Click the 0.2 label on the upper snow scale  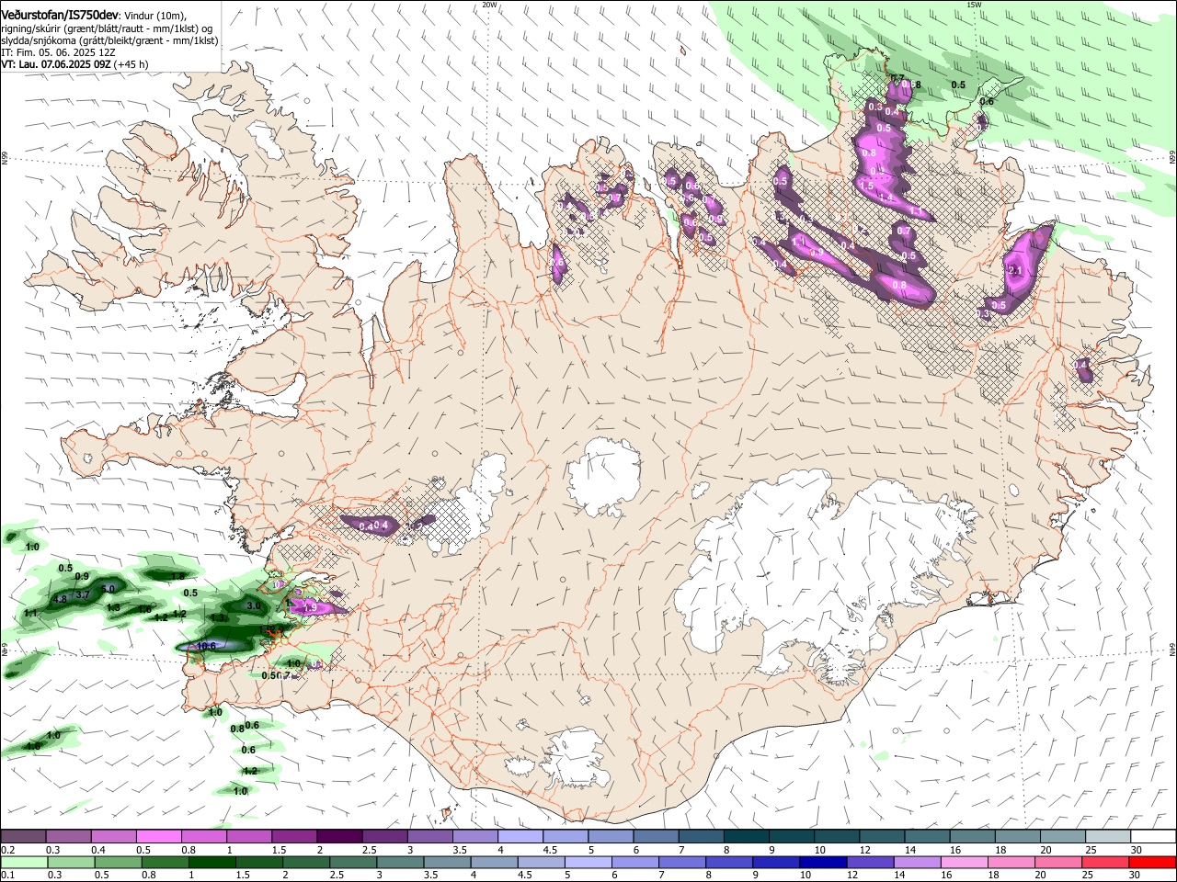[7, 850]
